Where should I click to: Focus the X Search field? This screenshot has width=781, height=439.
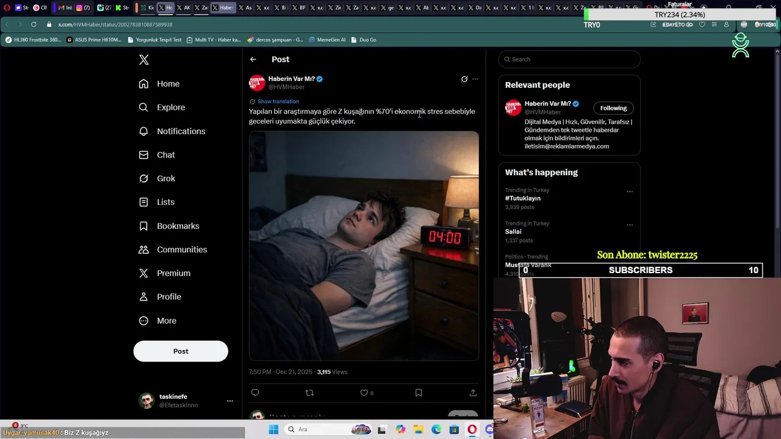click(569, 59)
